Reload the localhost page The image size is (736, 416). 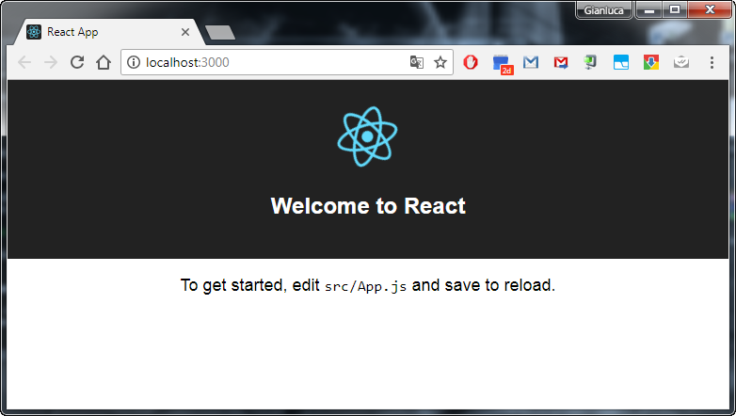tap(77, 62)
